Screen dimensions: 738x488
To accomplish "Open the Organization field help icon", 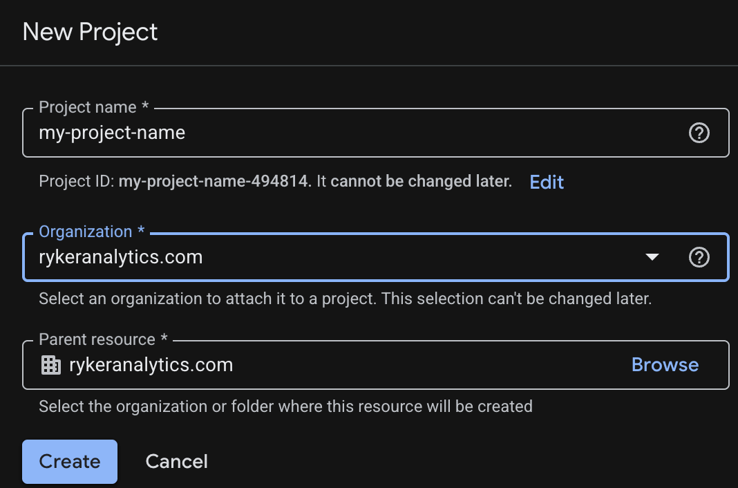I will [699, 257].
